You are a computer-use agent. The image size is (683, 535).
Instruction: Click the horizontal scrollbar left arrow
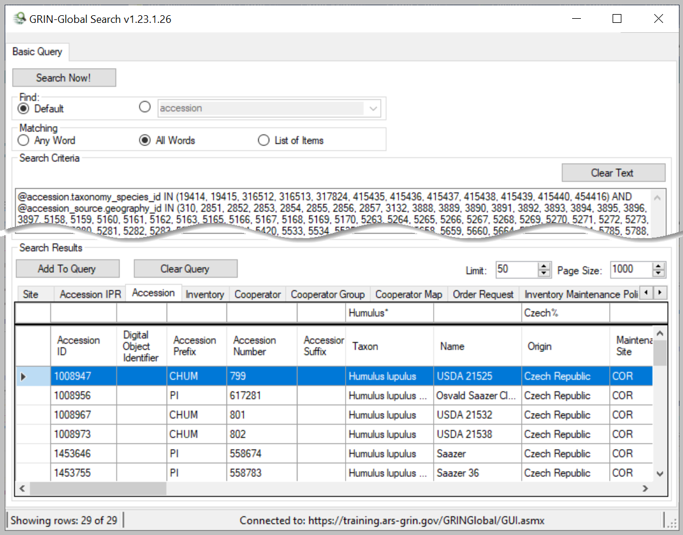(x=23, y=489)
